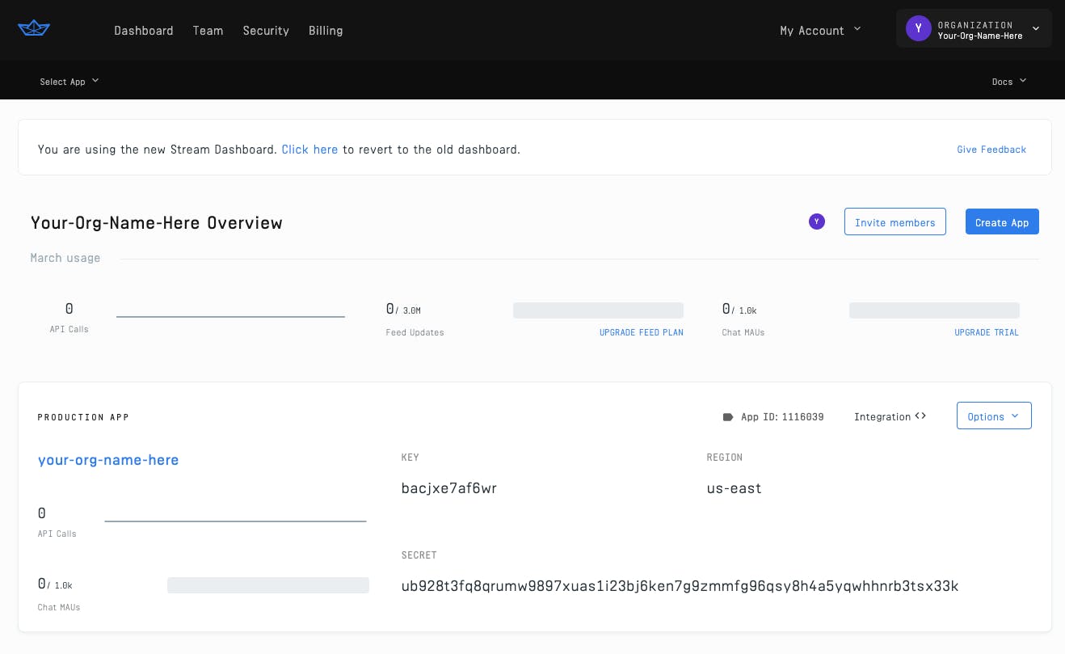Click the UPGRADE TRIAL link
This screenshot has width=1065, height=654.
(987, 332)
